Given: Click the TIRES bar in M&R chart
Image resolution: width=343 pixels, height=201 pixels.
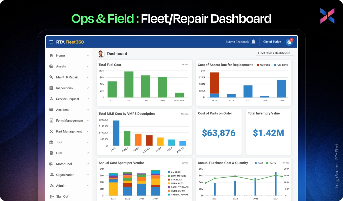Looking at the screenshot, I should (x=138, y=140).
